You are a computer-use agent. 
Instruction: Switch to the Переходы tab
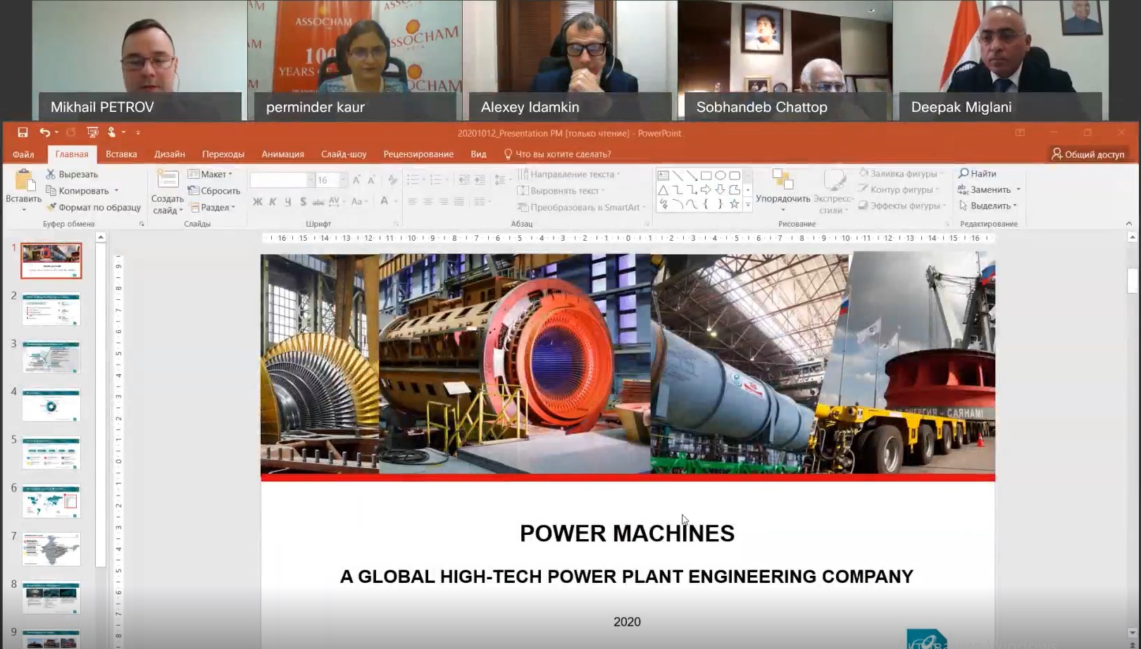223,154
